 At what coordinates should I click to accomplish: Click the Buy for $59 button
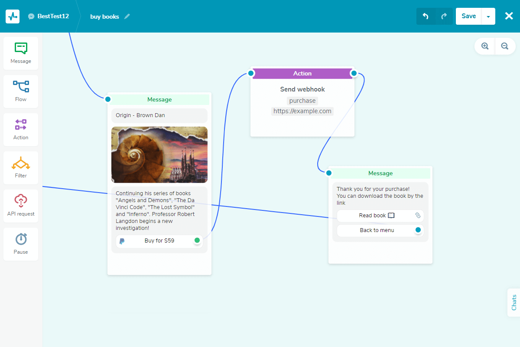[x=159, y=241]
